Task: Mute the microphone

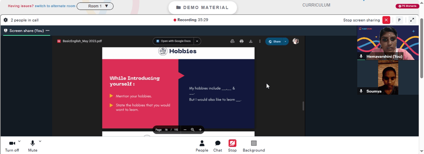Action: pyautogui.click(x=33, y=146)
